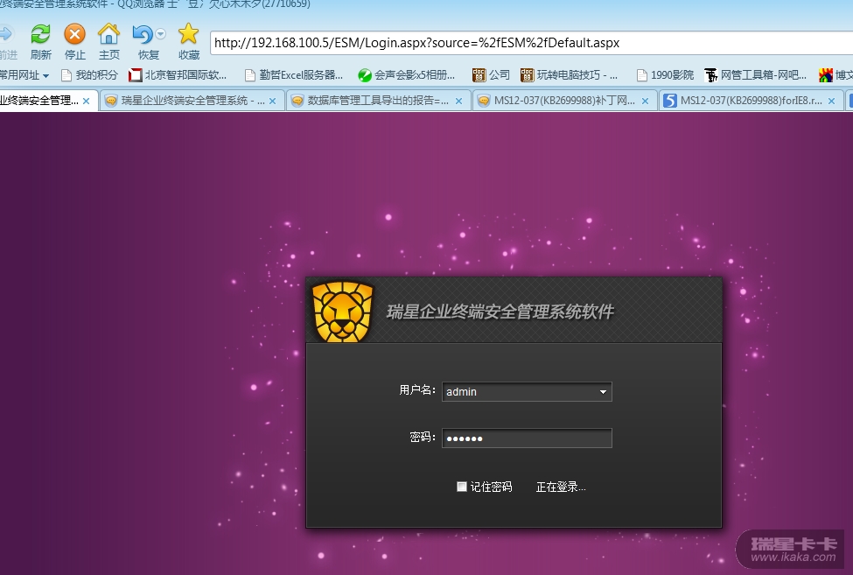
Task: Open the 1990影院 bookmark
Action: pyautogui.click(x=665, y=75)
